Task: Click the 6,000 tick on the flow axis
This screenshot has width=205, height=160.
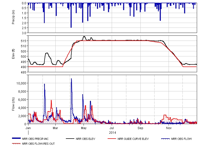Action: 22,100
